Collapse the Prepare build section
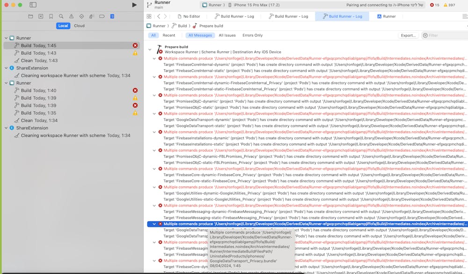 click(x=150, y=50)
